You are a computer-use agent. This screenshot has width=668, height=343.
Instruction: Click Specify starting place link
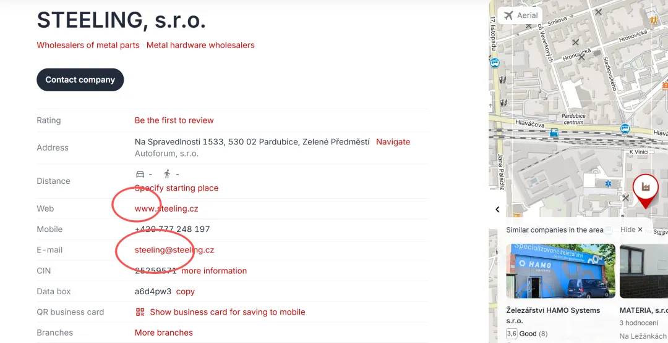(176, 188)
